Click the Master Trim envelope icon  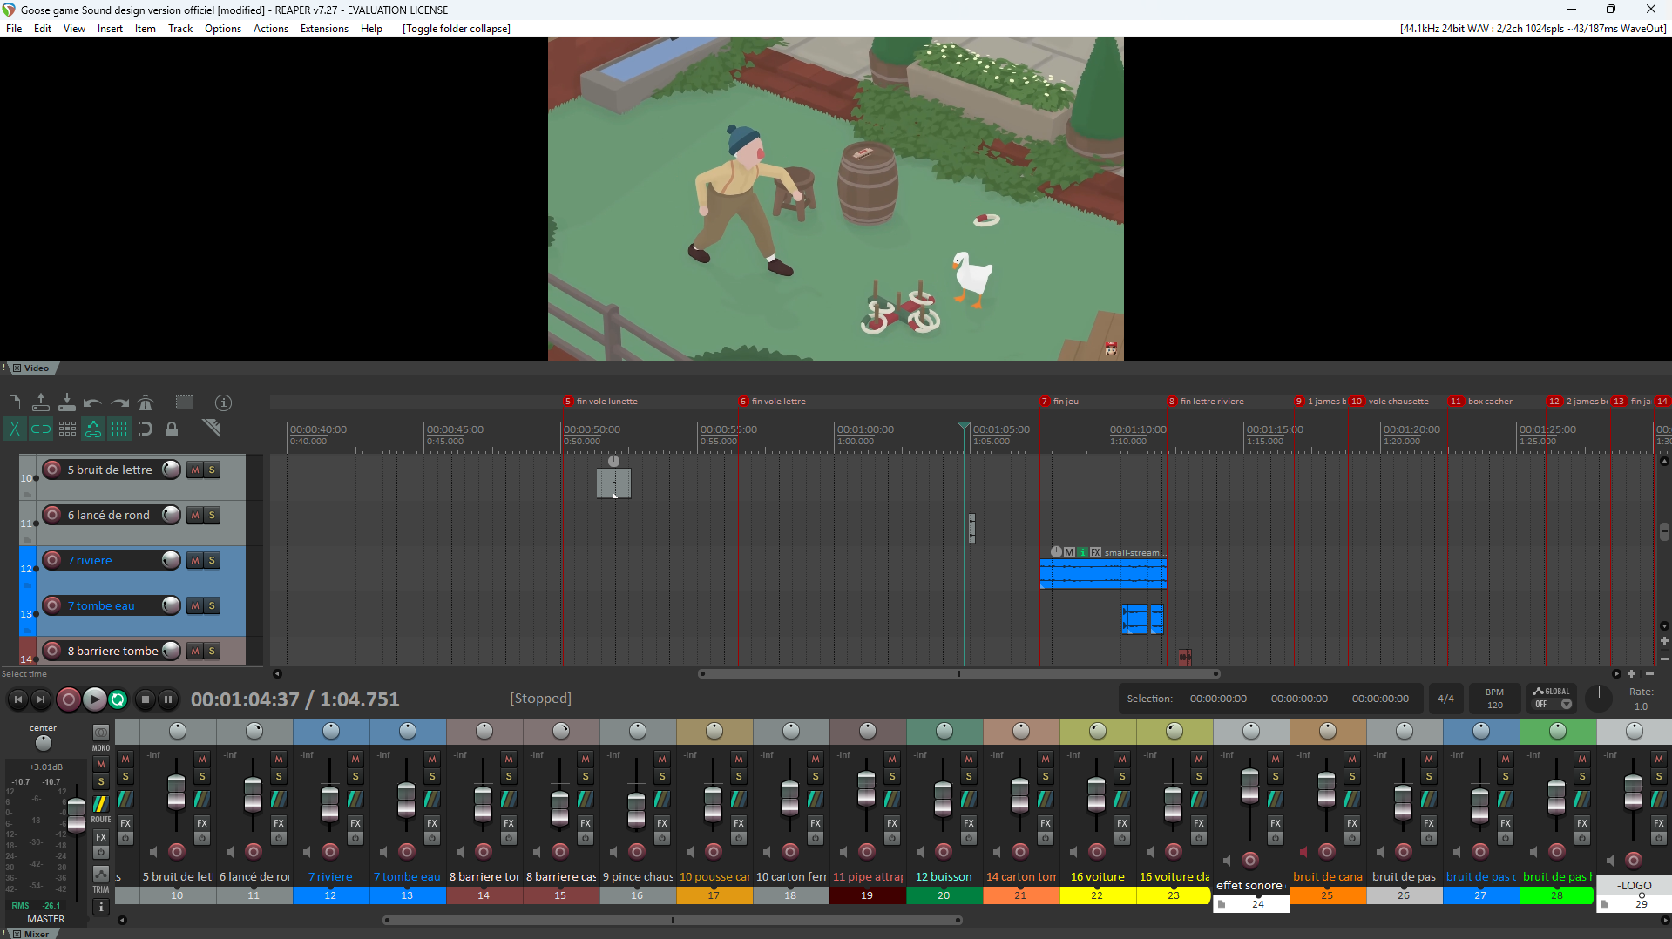pos(101,874)
